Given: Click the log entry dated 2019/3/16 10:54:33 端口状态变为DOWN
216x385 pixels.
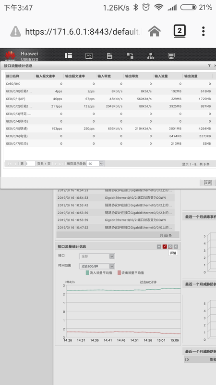Looking at the screenshot, I should point(115,198).
